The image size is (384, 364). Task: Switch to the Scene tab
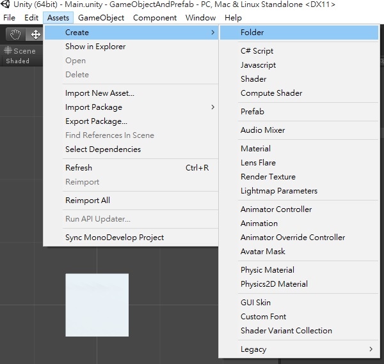20,51
